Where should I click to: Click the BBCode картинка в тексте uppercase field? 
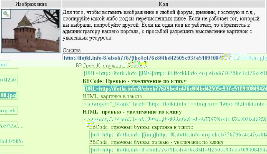[175, 73]
